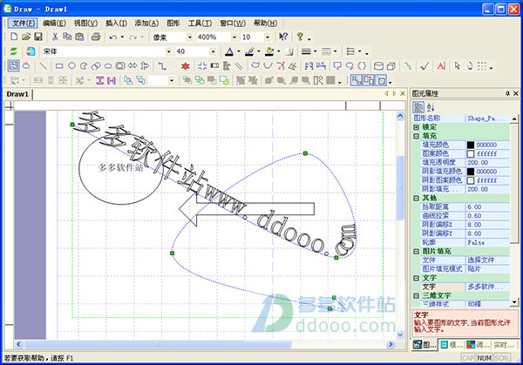This screenshot has width=523, height=365.
Task: Select the pie/sector shape tool
Action: 84,66
